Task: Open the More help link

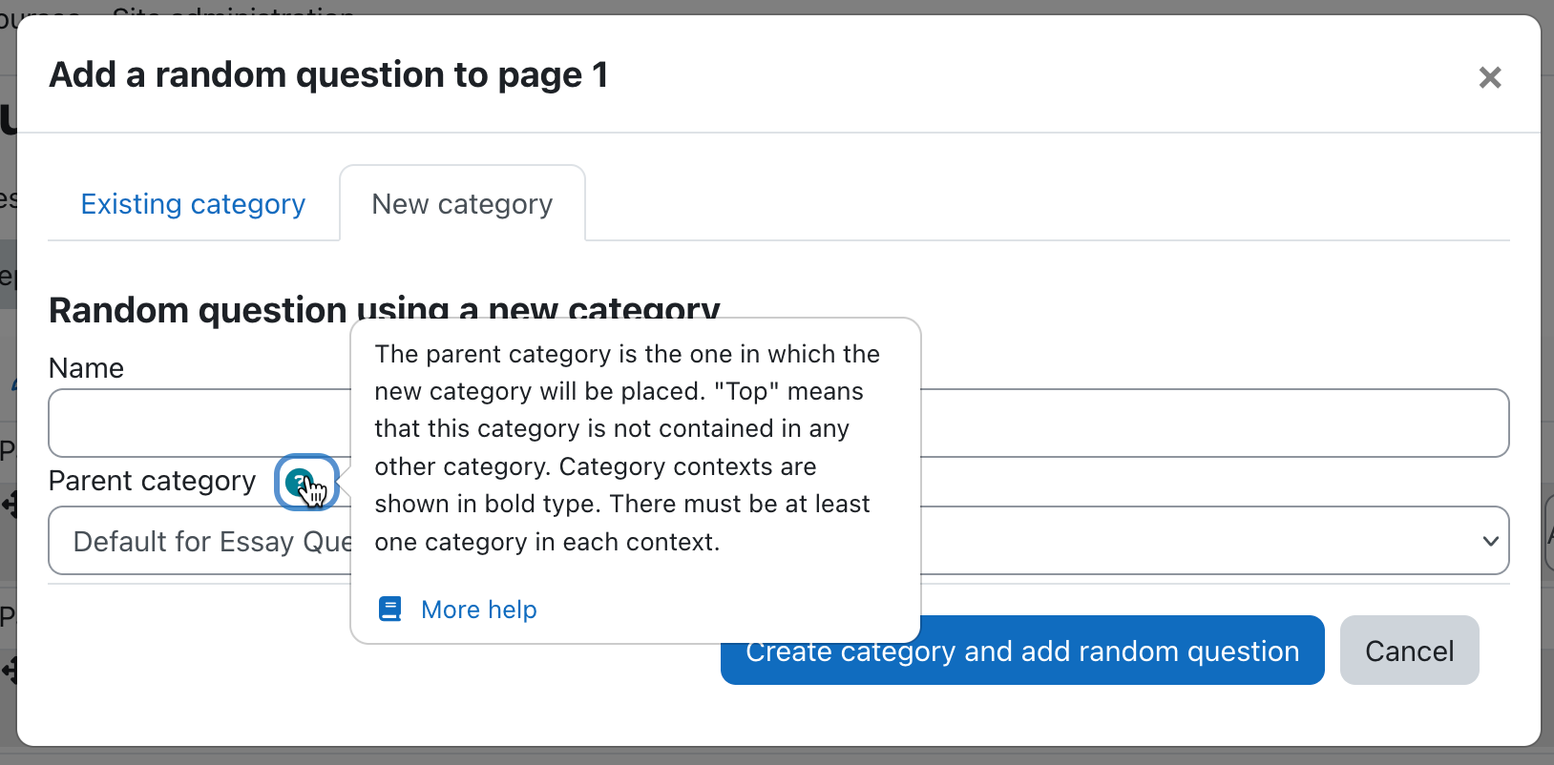Action: 478,610
